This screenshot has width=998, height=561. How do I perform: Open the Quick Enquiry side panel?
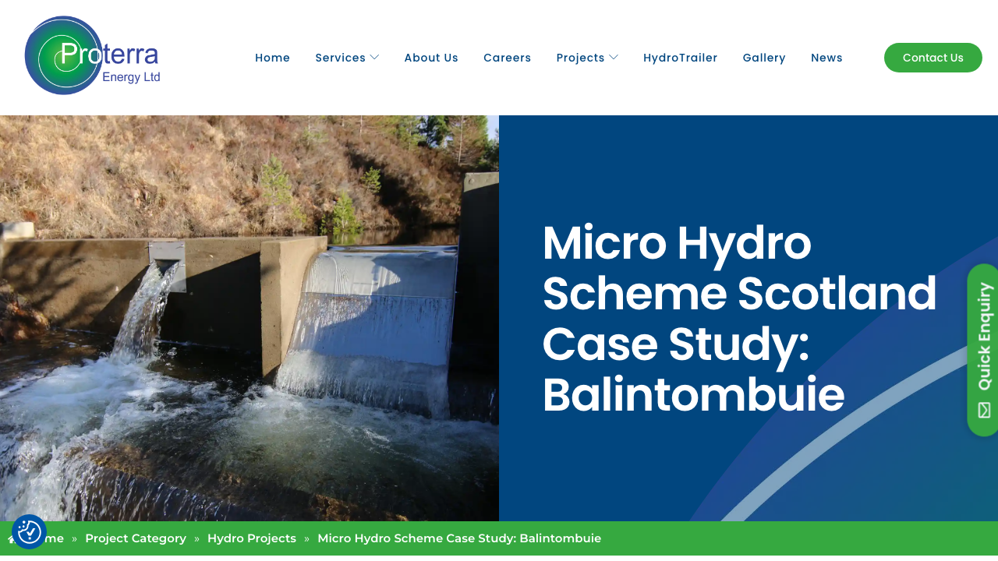click(984, 348)
